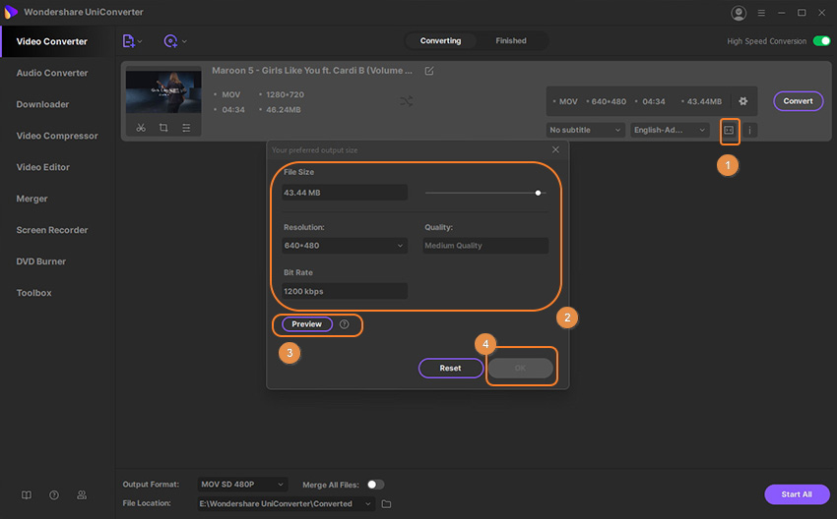Screen dimensions: 837x519
Task: Click the rename pencil icon beside title
Action: (429, 71)
